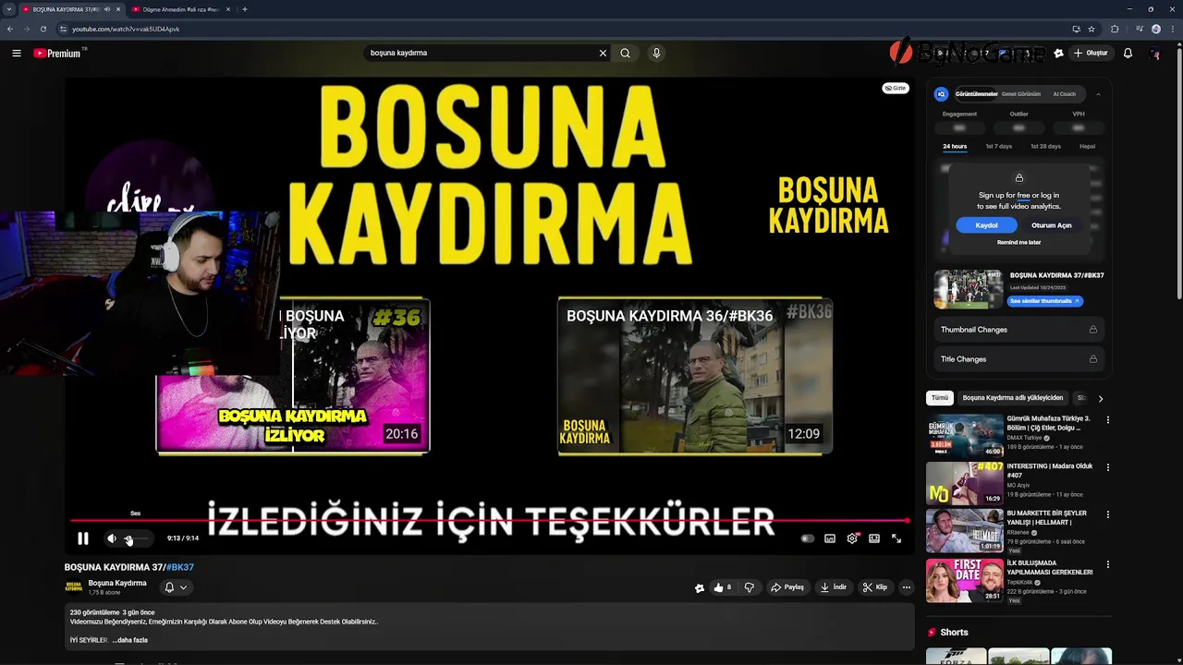Bookmark this page with the star icon
1183x665 pixels.
tap(1092, 29)
